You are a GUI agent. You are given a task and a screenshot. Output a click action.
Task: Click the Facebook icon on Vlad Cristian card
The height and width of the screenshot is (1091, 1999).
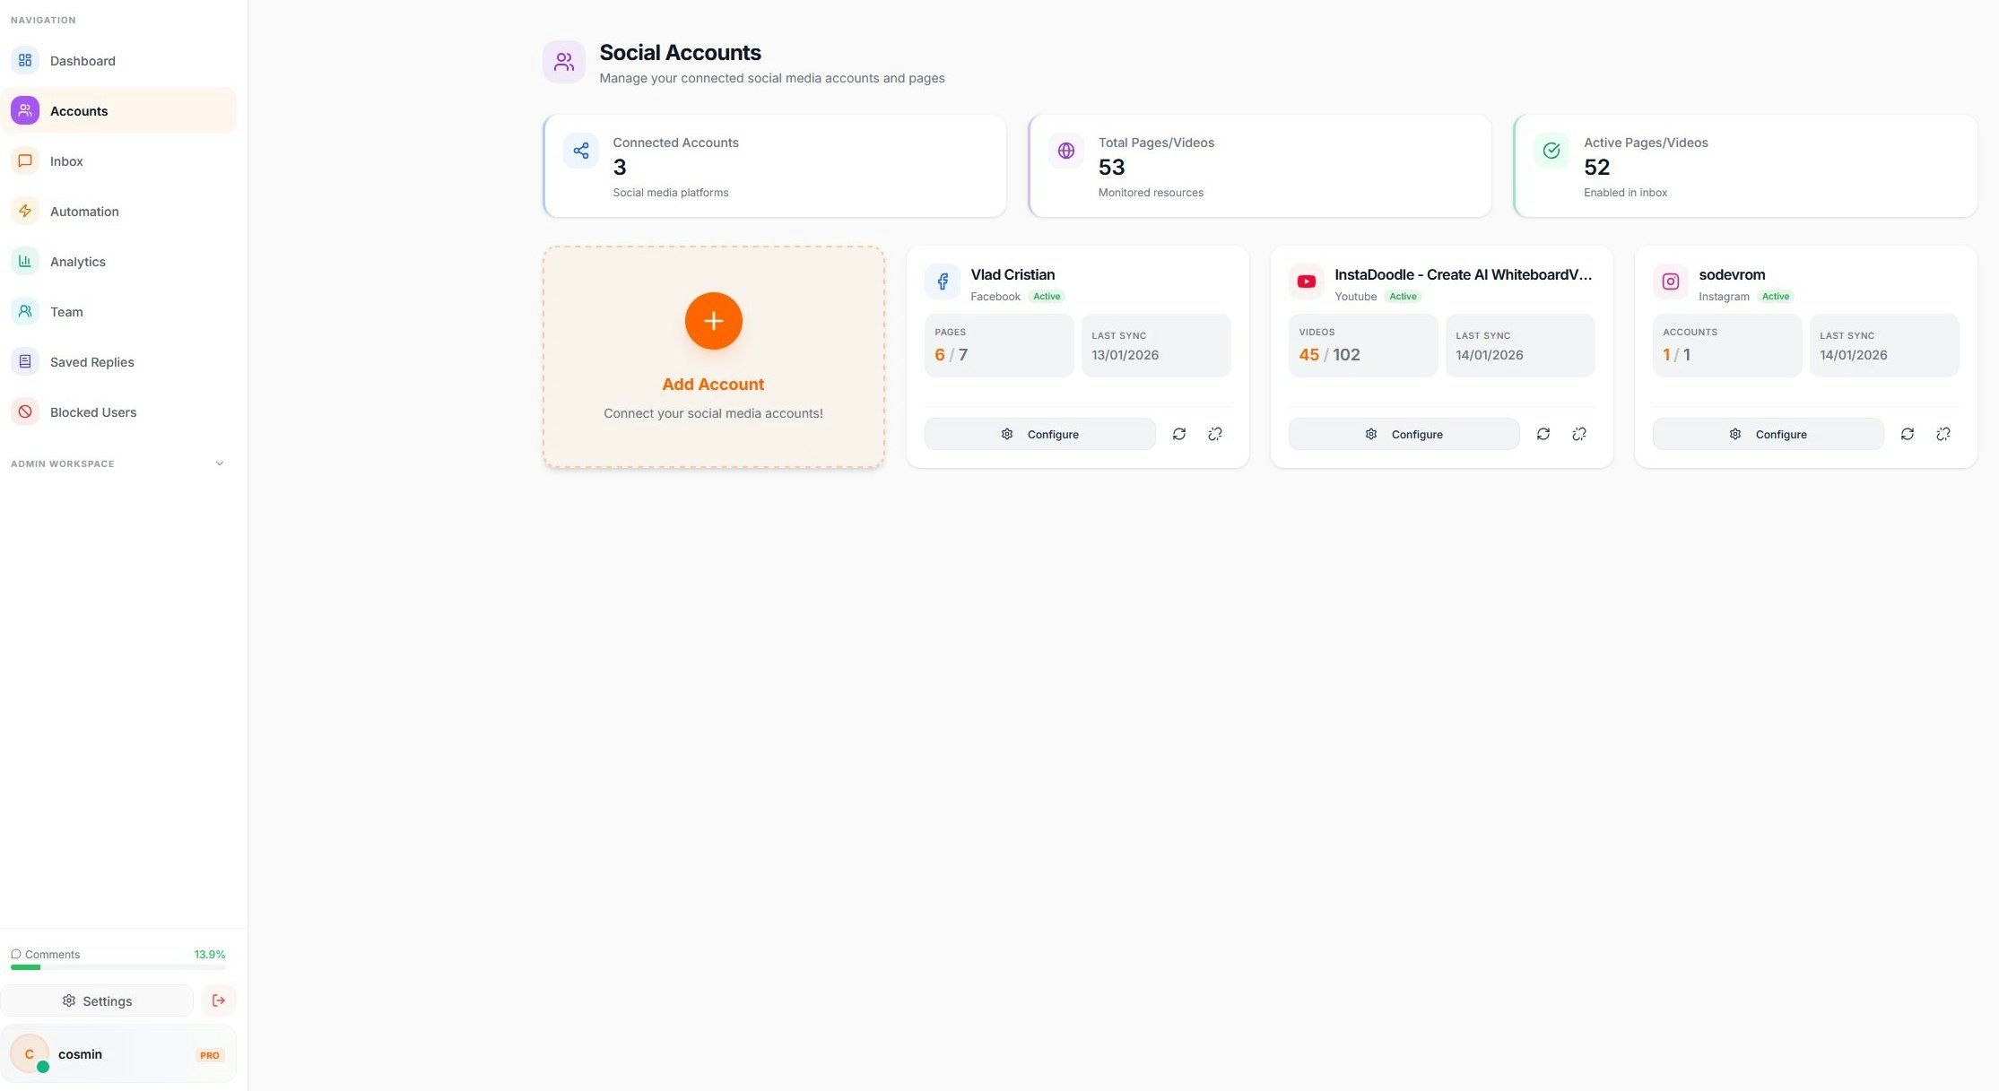coord(942,281)
